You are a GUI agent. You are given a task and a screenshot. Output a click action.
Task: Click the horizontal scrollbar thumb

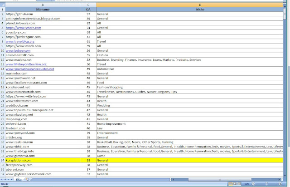[220, 179]
